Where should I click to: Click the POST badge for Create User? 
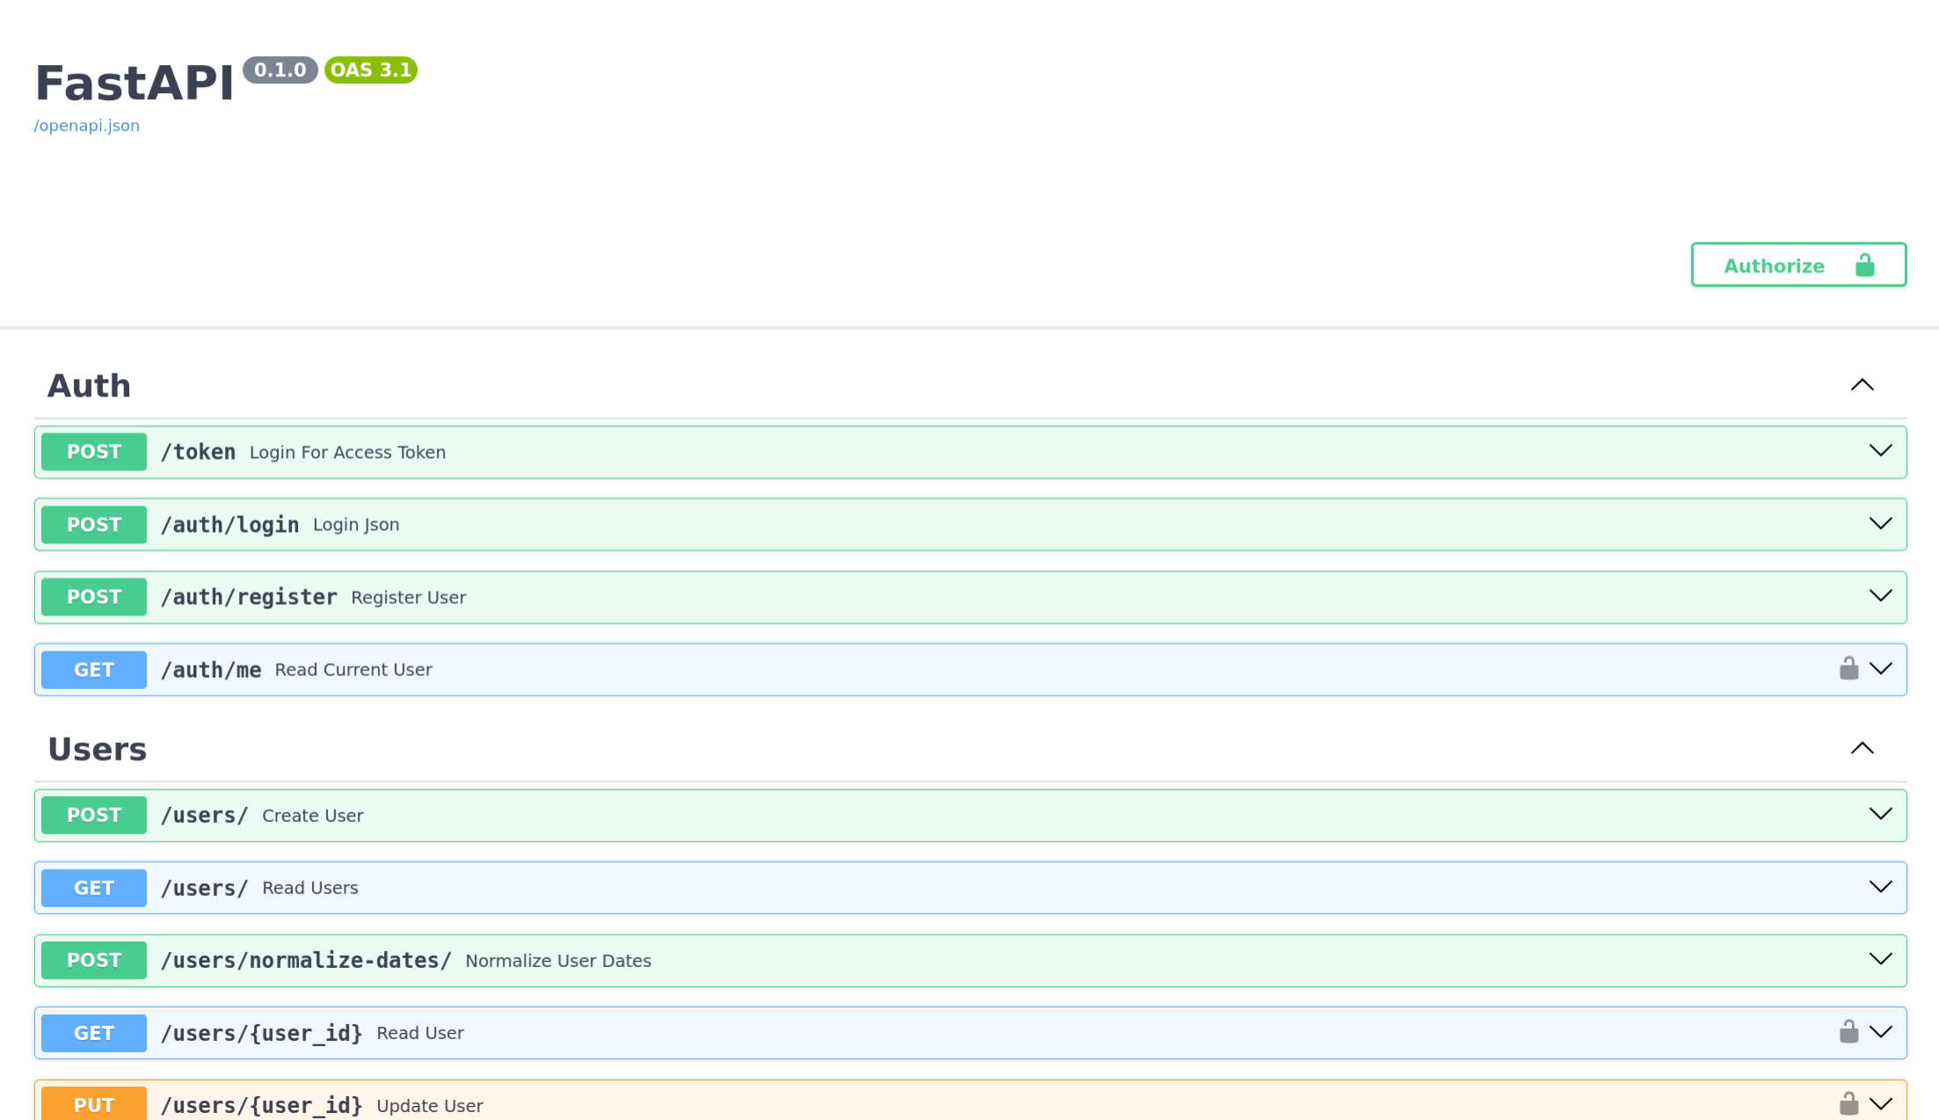[94, 815]
